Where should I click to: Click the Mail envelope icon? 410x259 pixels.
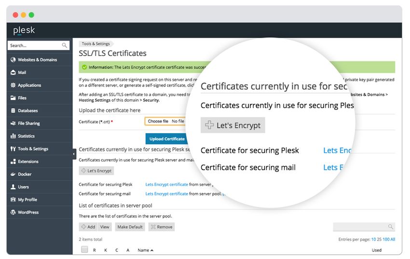point(13,72)
